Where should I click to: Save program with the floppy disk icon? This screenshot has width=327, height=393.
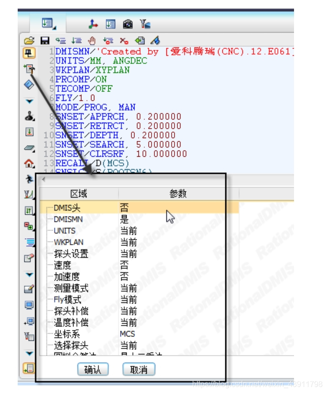(x=45, y=41)
